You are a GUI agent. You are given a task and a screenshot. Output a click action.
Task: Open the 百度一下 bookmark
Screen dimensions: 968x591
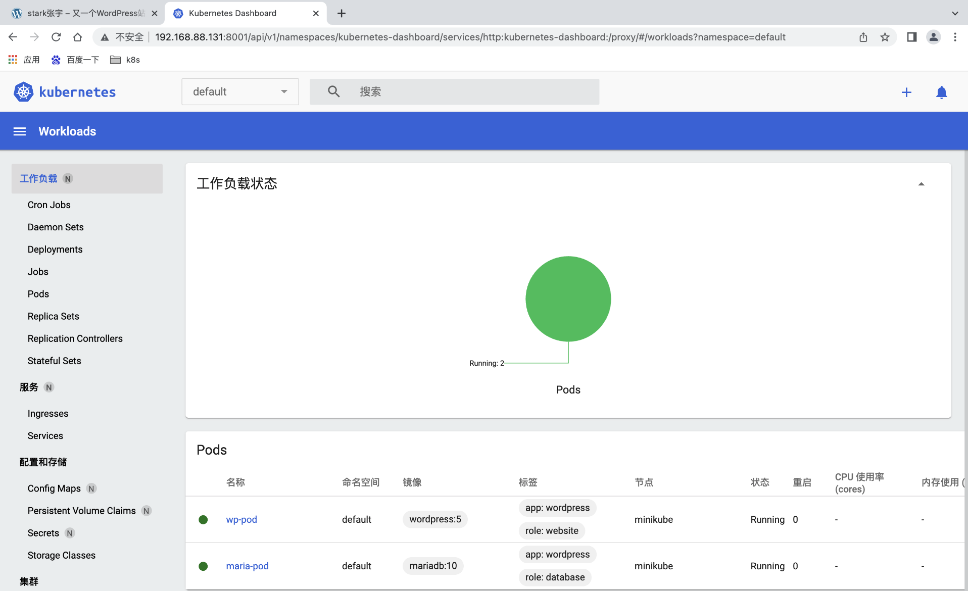pos(75,60)
